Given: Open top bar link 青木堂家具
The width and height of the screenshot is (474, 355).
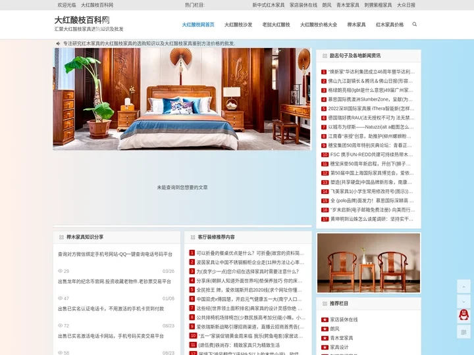Looking at the screenshot, I should [x=348, y=5].
